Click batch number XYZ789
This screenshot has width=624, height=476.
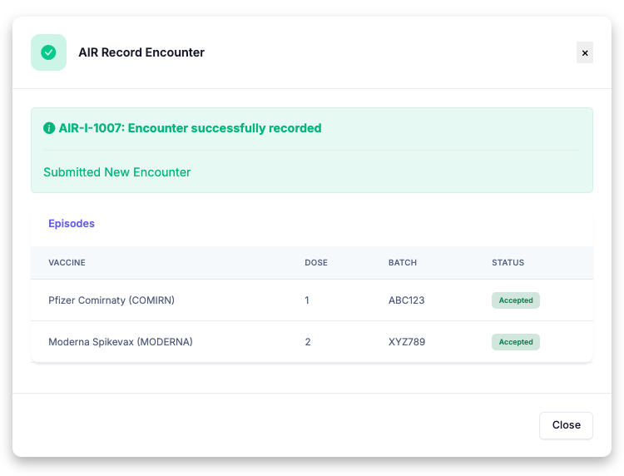(407, 342)
